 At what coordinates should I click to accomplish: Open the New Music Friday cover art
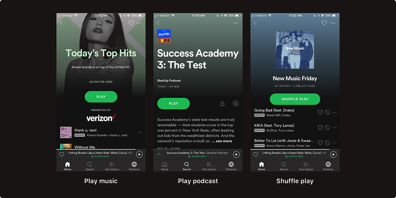[x=295, y=49]
